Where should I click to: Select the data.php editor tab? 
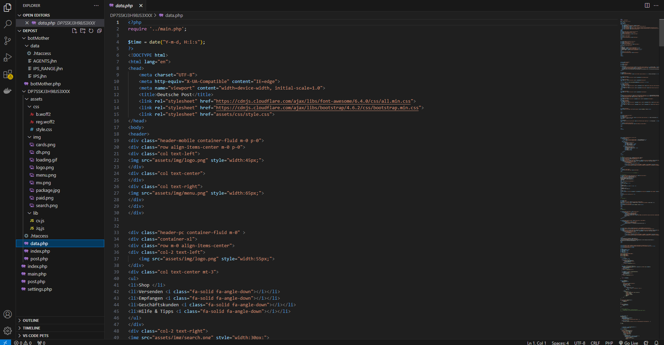(124, 6)
